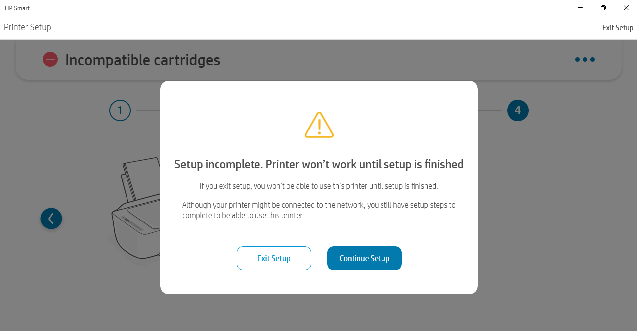Restore down the HP Smart window
Viewport: 637px width, 331px height.
[603, 8]
